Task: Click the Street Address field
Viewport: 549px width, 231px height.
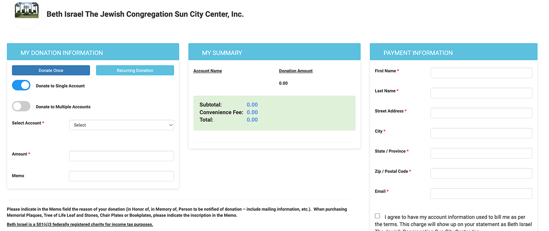Action: click(481, 113)
